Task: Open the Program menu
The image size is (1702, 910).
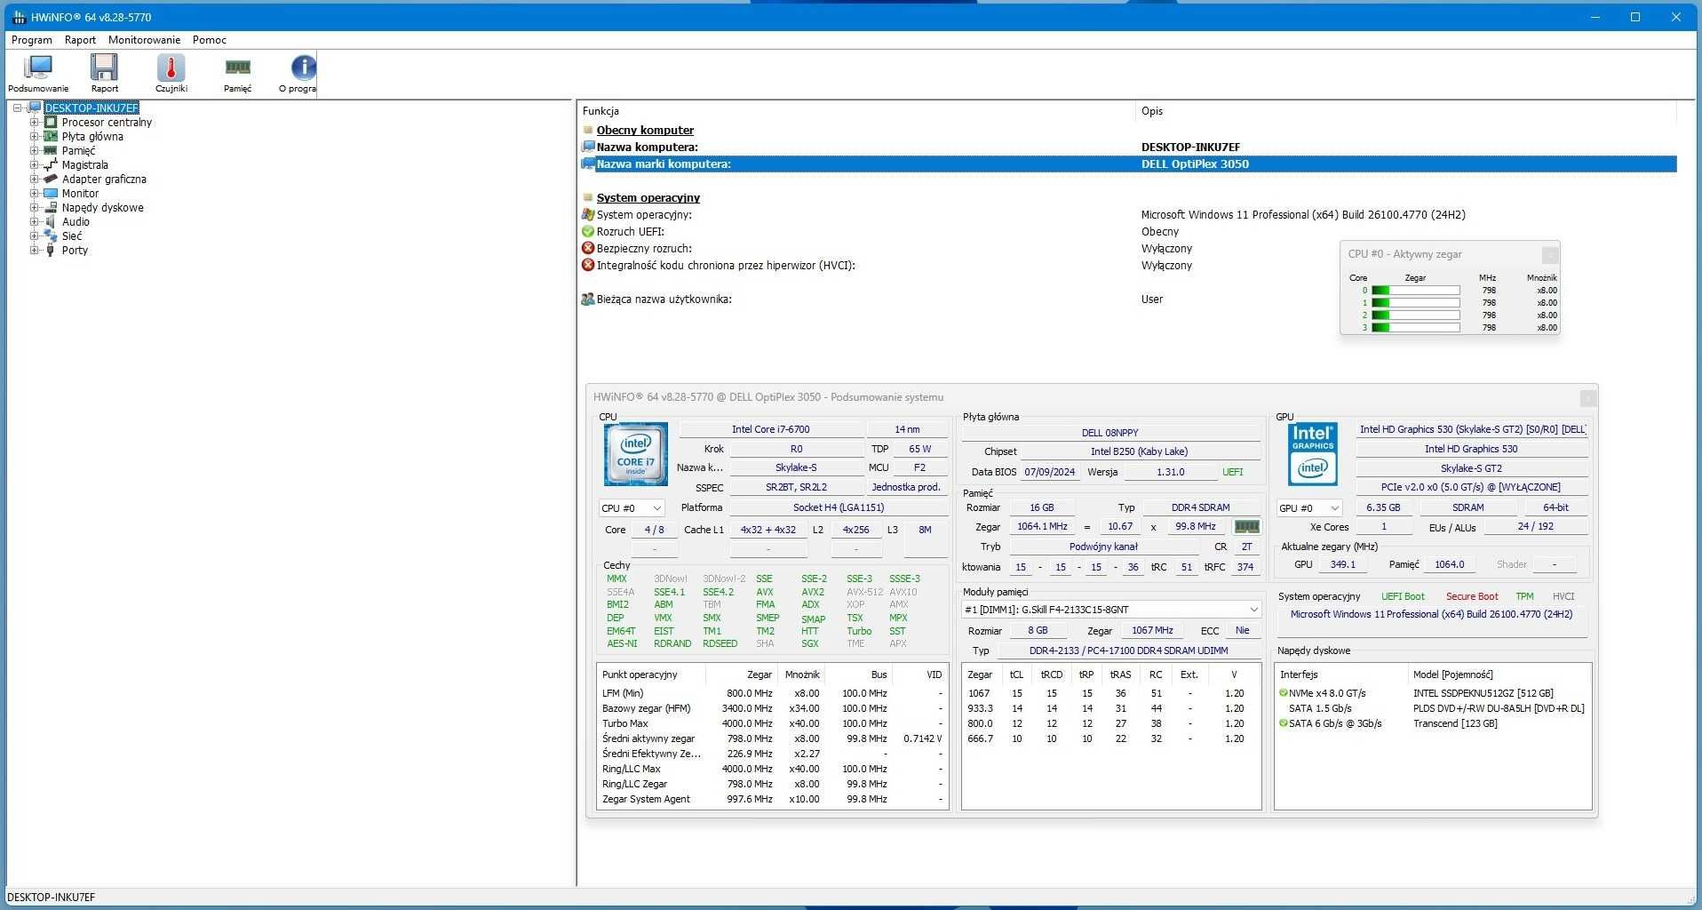Action: click(32, 40)
